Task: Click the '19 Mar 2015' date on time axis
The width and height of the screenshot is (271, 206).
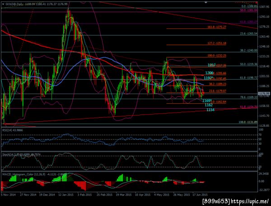Action: point(124,195)
